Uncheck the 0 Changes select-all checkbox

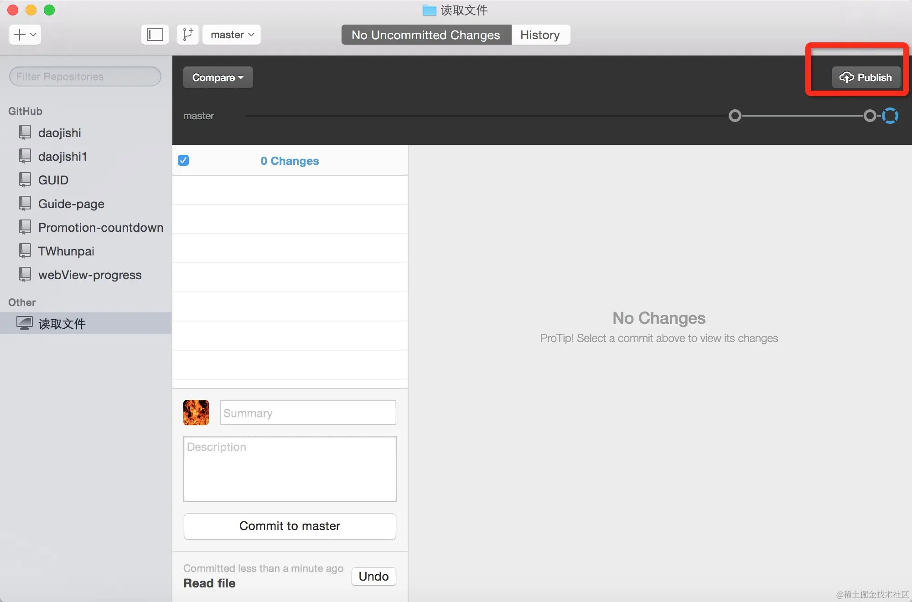(x=183, y=160)
